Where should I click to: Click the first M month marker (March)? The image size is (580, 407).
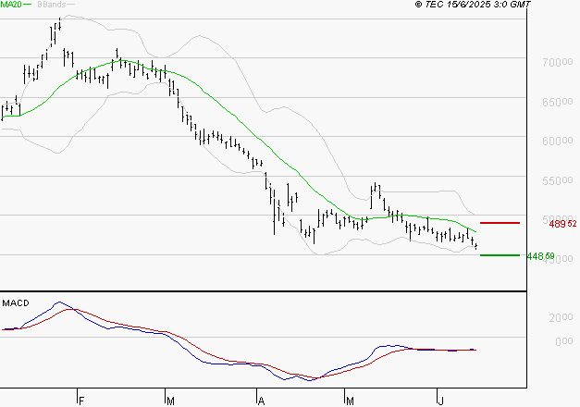[x=170, y=401]
